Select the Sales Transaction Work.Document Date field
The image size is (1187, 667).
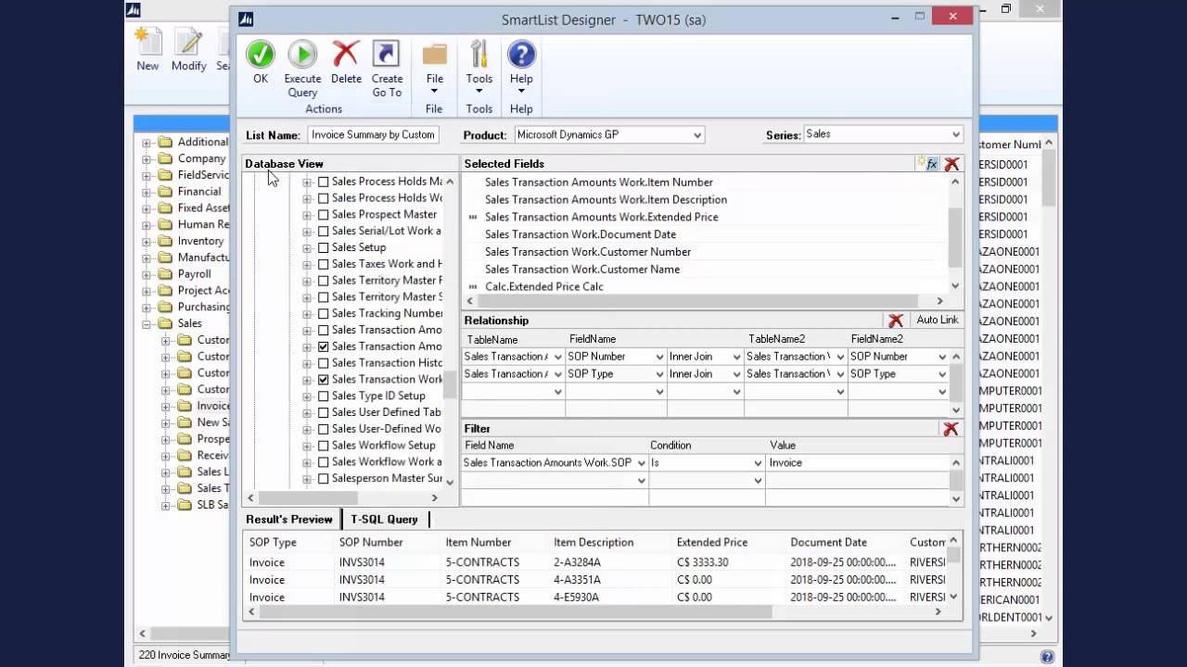click(x=581, y=234)
